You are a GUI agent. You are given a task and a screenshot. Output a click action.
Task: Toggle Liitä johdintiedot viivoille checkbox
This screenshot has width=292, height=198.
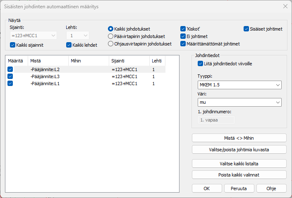[201, 64]
